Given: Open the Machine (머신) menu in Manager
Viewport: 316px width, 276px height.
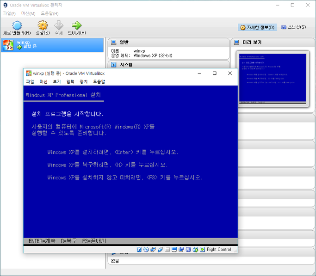Looking at the screenshot, I should tap(28, 13).
